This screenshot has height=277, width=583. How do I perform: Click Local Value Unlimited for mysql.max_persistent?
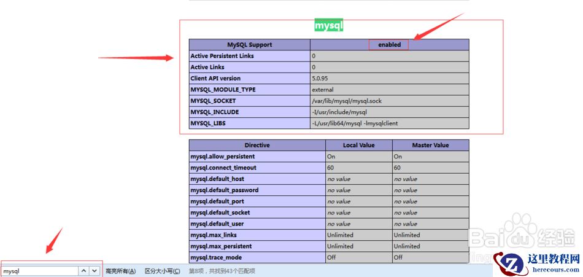(340, 246)
